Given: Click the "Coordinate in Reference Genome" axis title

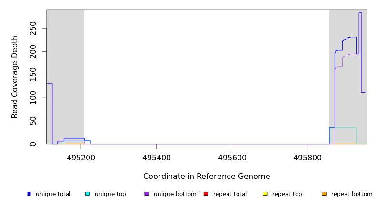Looking at the screenshot, I should click(x=207, y=177).
